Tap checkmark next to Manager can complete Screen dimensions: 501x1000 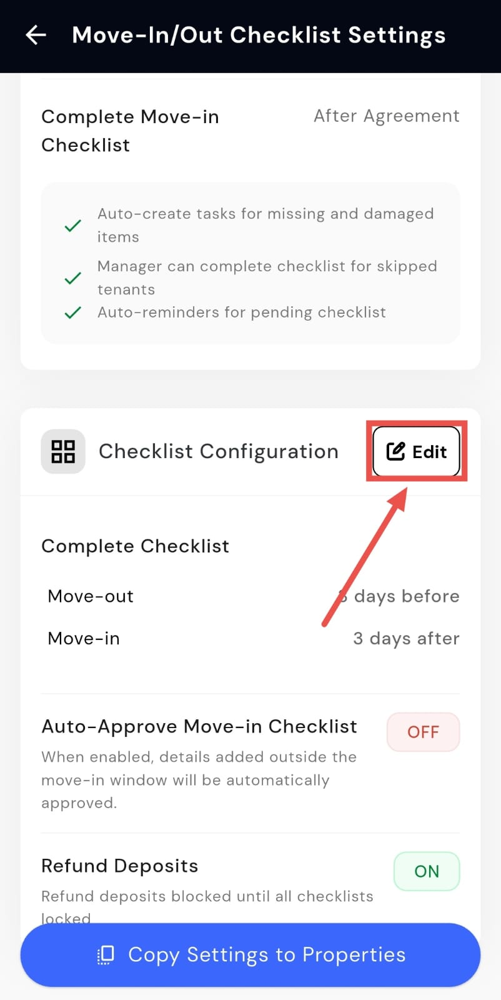pyautogui.click(x=73, y=278)
